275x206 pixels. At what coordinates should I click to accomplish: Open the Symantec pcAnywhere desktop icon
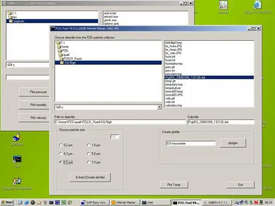point(17,183)
